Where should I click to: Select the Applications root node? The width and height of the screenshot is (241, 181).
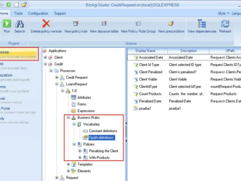tap(57, 51)
